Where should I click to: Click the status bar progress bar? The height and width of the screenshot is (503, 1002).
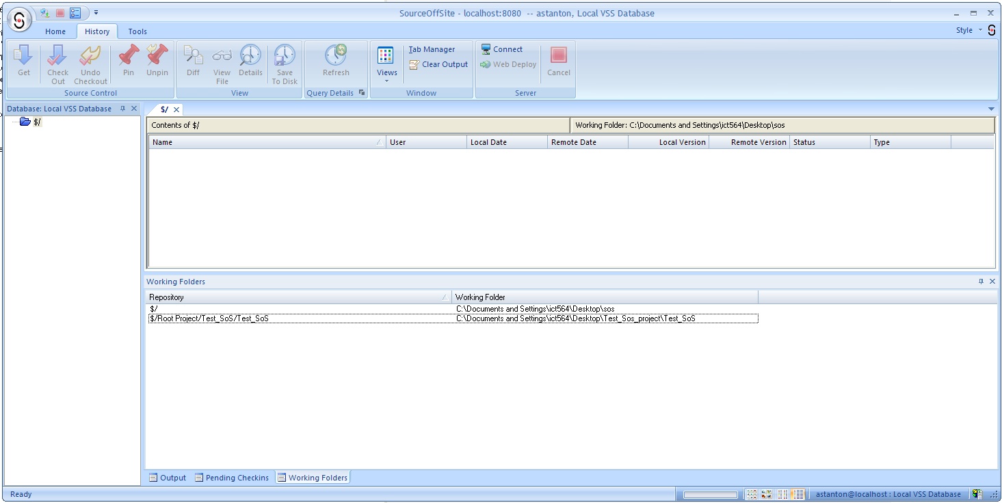pos(711,495)
